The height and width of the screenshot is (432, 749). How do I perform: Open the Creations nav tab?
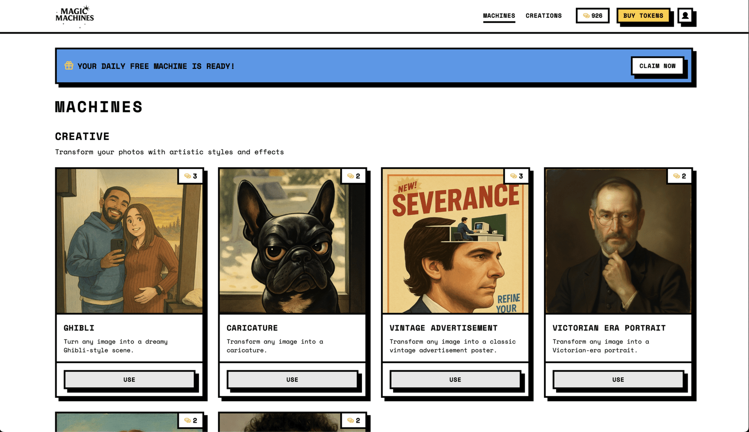tap(543, 16)
